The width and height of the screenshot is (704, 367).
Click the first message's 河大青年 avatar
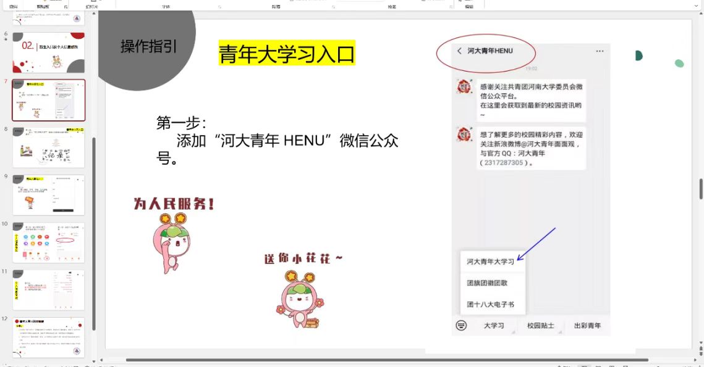pos(464,86)
